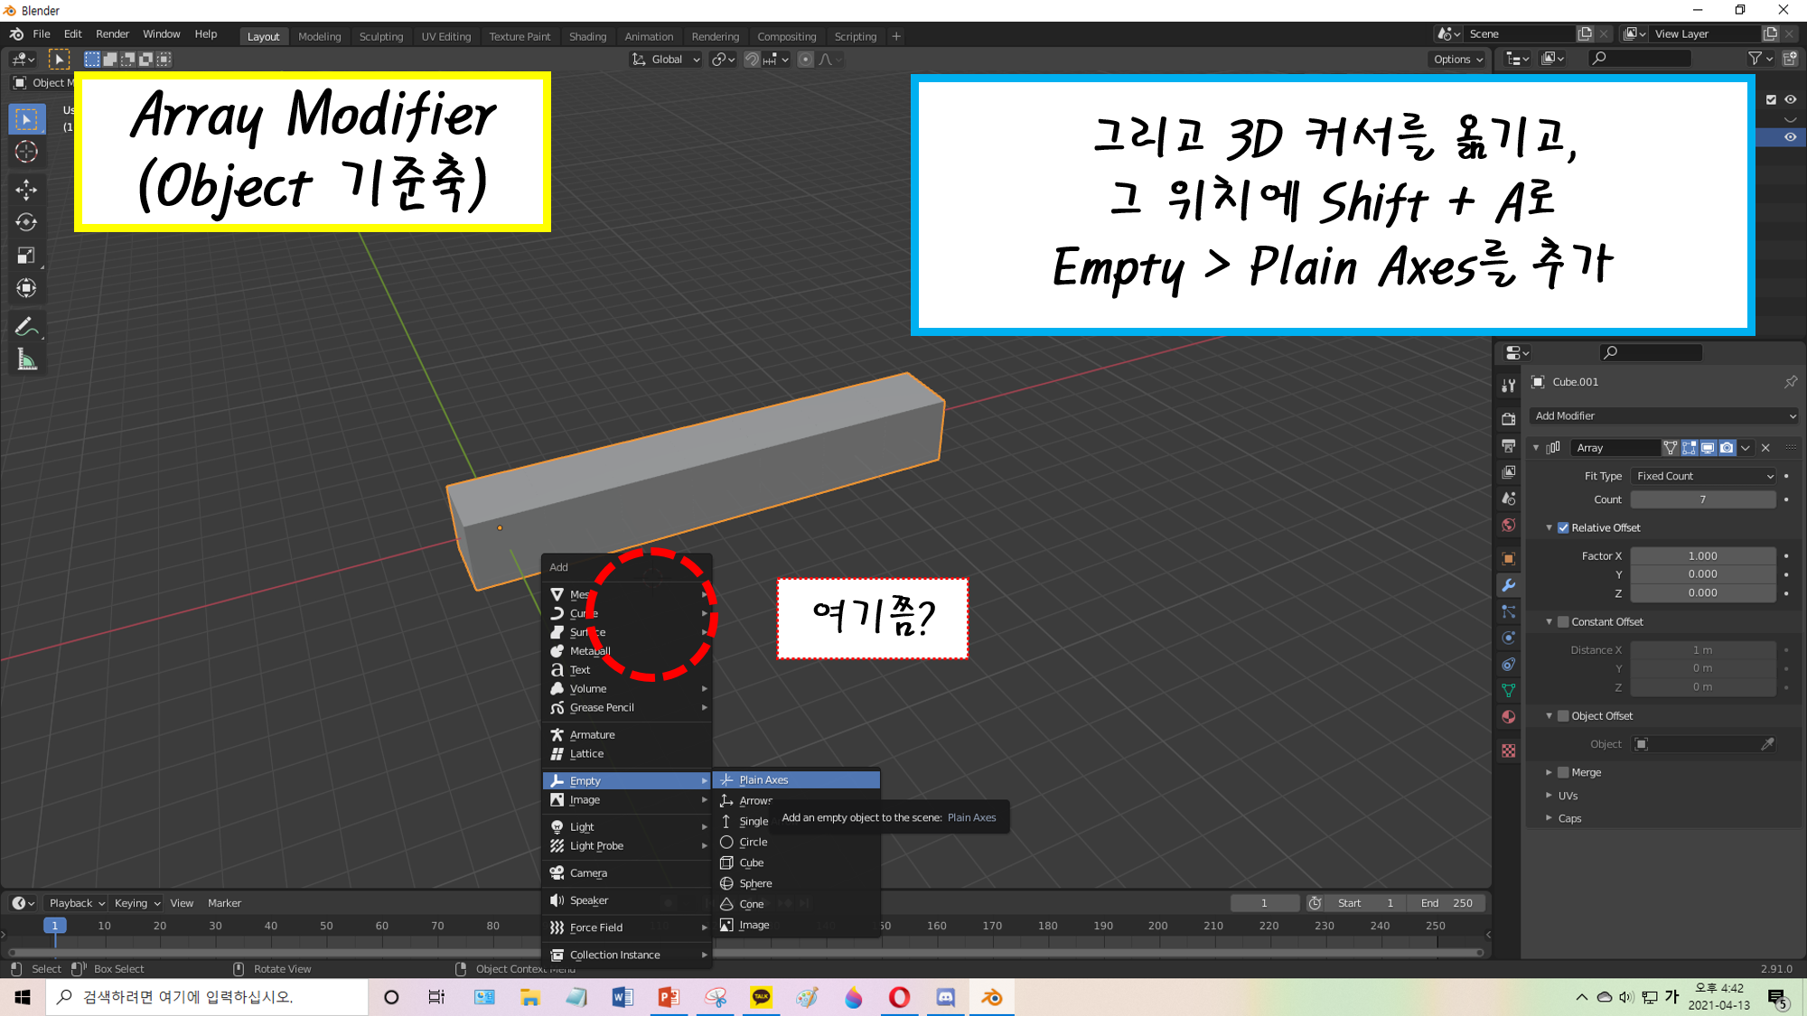1807x1016 pixels.
Task: Enable the Constant Offset checkbox
Action: 1563,621
